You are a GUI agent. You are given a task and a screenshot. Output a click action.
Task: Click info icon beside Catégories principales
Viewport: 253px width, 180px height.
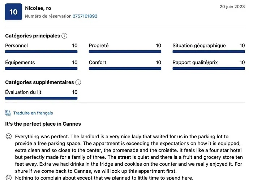64,36
